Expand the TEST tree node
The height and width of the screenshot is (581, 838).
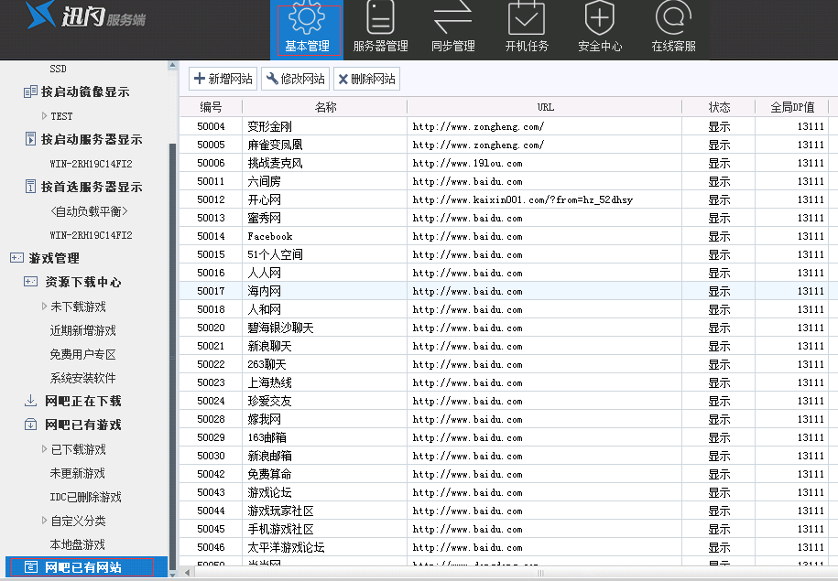coord(44,115)
